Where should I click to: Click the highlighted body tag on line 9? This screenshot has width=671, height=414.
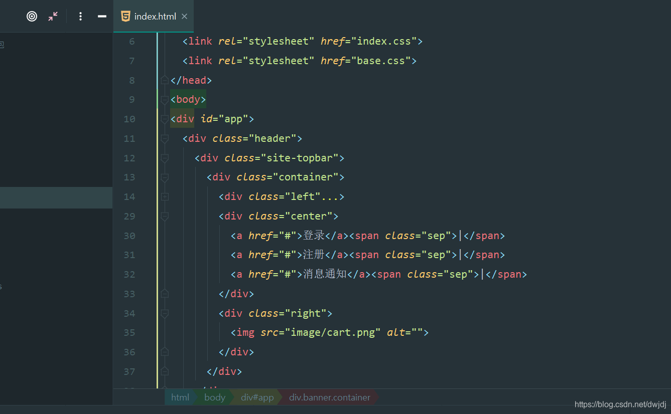tap(188, 99)
